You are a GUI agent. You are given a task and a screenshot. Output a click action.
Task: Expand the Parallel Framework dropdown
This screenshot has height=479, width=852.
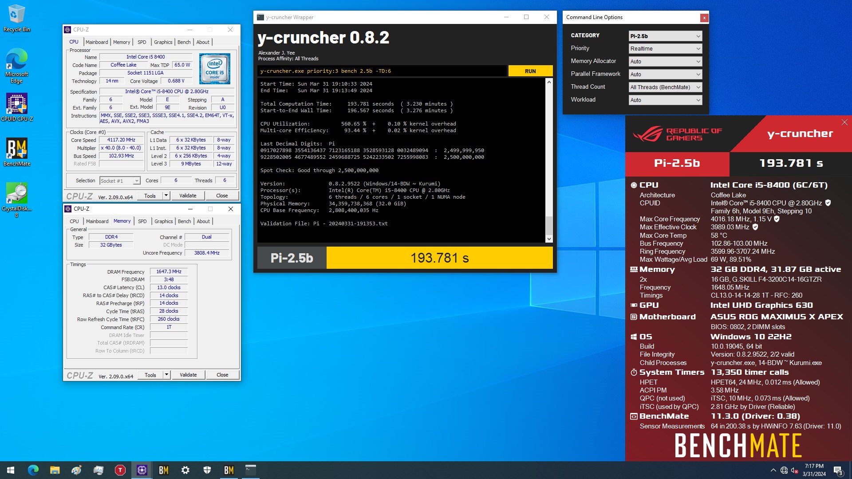(665, 75)
